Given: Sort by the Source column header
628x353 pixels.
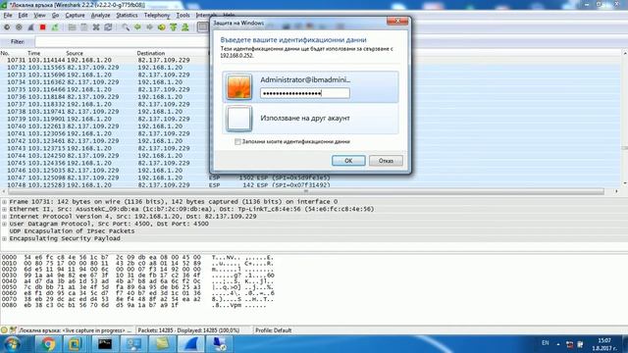Looking at the screenshot, I should click(75, 53).
